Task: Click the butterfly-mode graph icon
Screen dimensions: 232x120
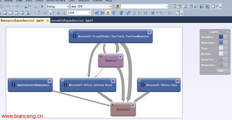Action: pos(170,13)
